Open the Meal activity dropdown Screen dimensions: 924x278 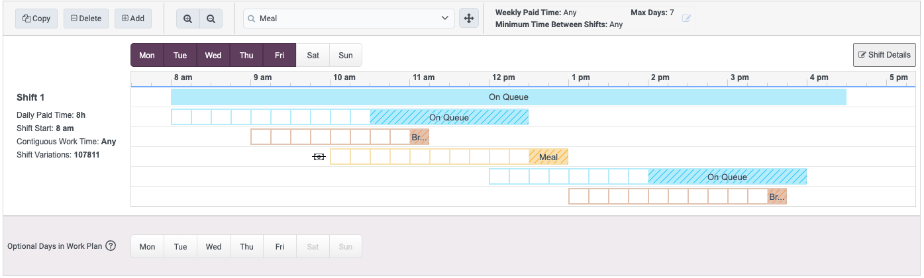coord(349,19)
